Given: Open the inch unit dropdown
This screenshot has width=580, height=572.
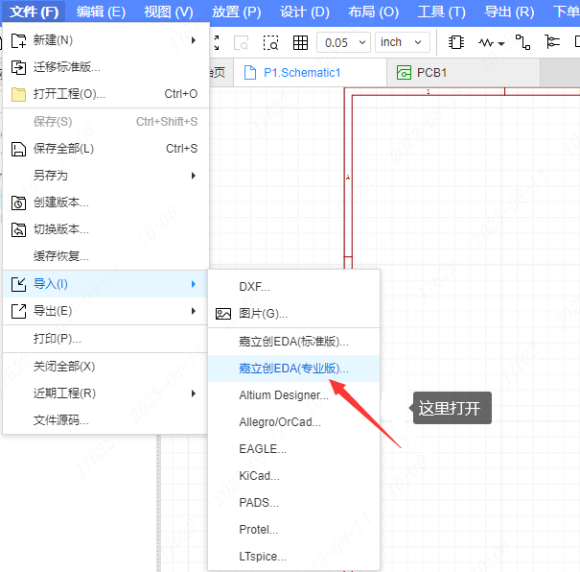Looking at the screenshot, I should pos(403,42).
